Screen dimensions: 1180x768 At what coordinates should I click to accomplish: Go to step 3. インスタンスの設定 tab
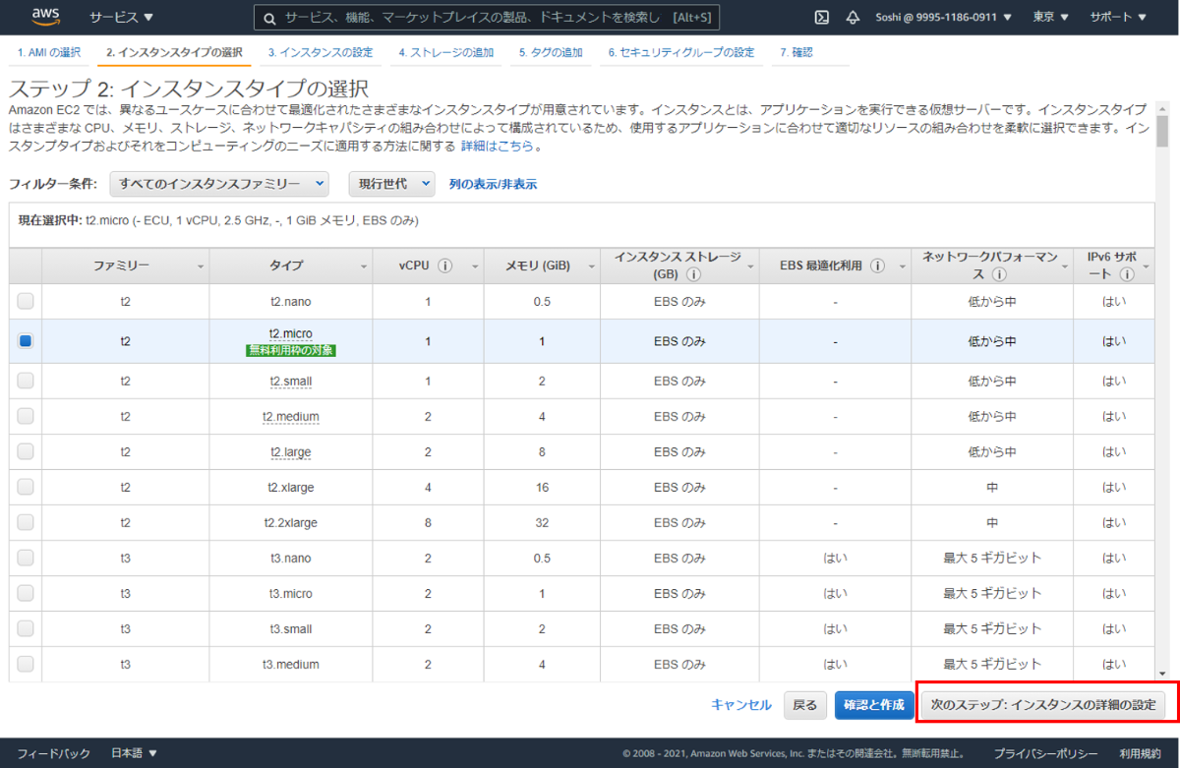[321, 52]
